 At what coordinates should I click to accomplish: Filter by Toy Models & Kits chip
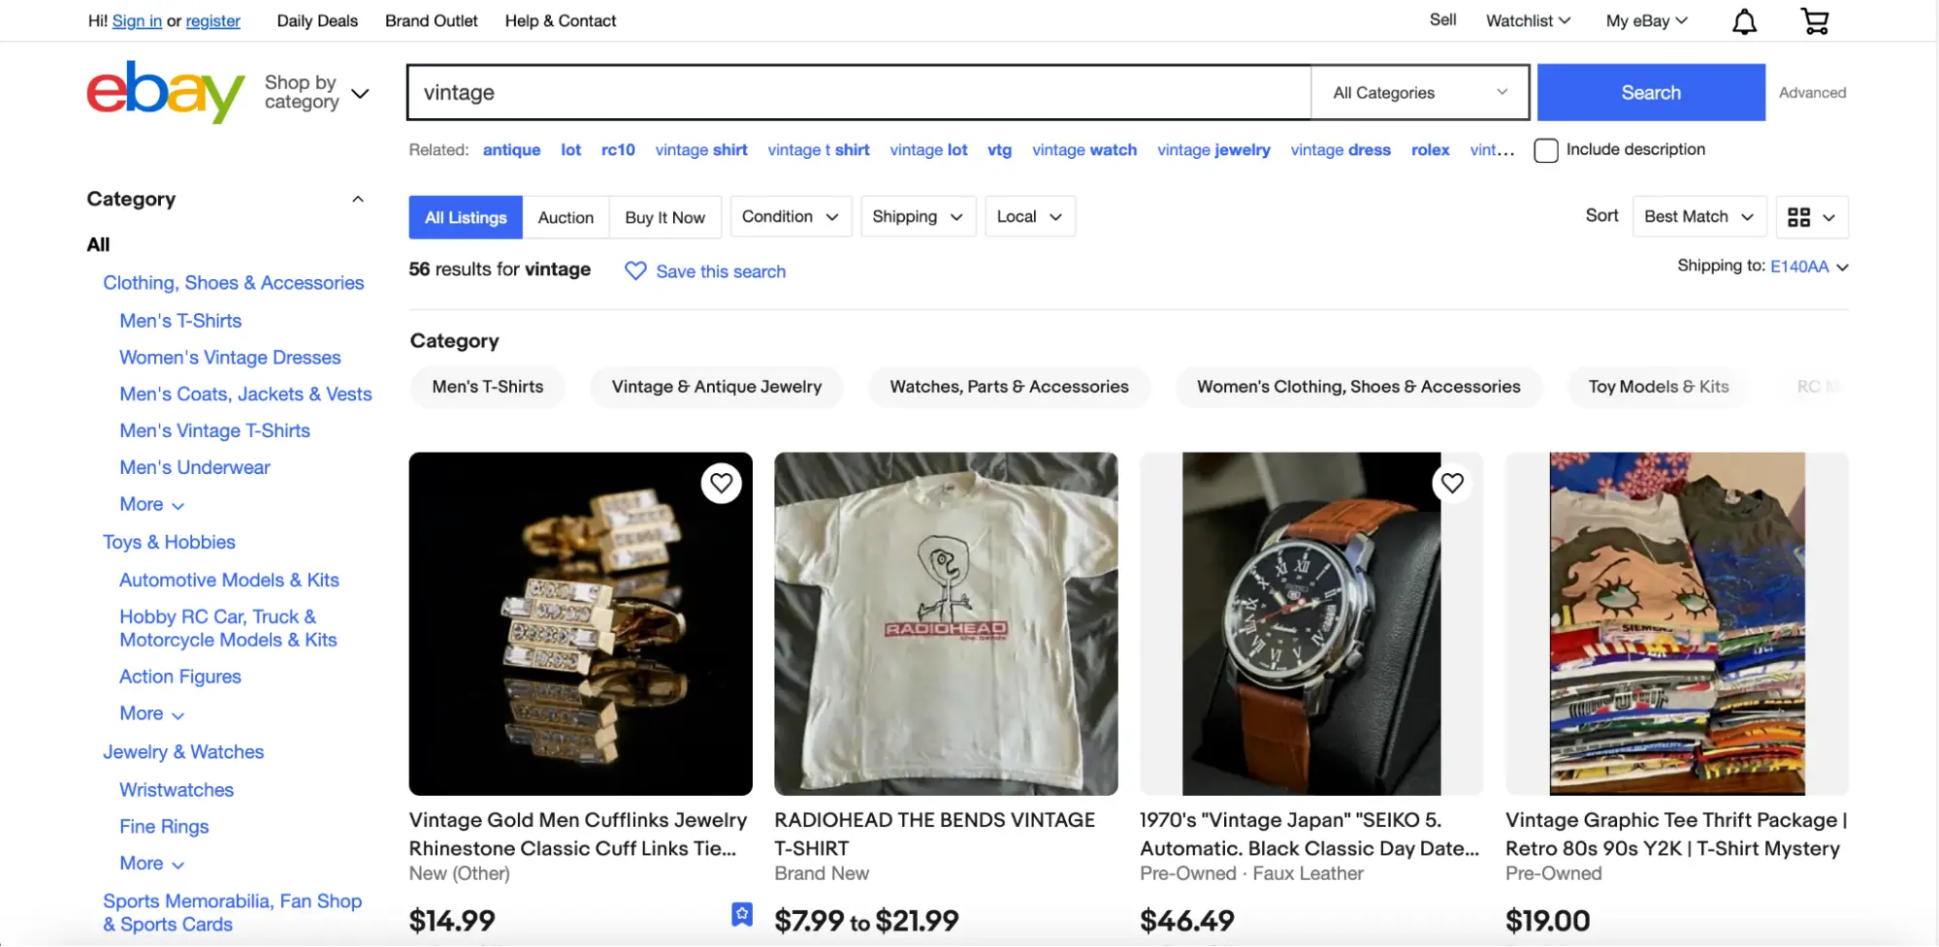[x=1658, y=387]
